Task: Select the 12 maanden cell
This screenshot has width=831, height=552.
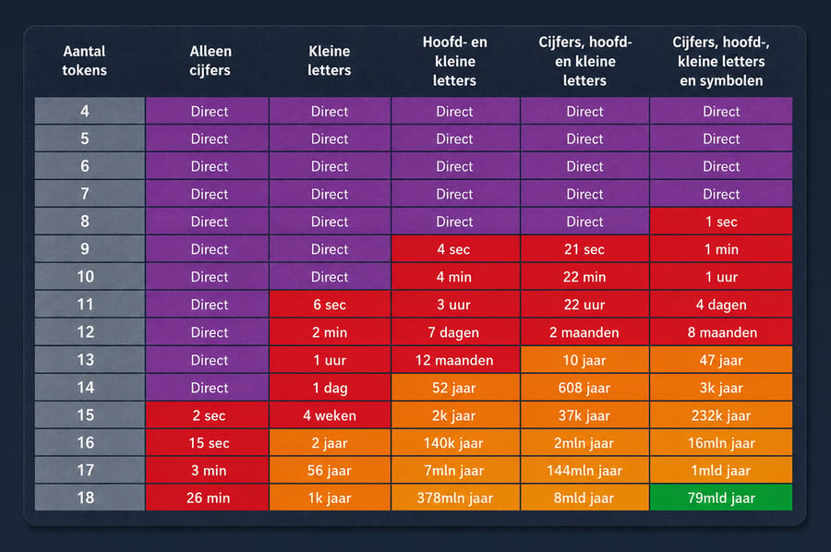Action: 454,360
